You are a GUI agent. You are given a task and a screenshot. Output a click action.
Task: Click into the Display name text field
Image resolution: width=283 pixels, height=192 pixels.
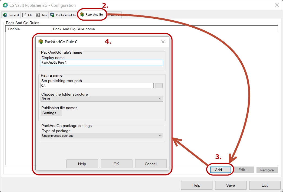(x=102, y=63)
